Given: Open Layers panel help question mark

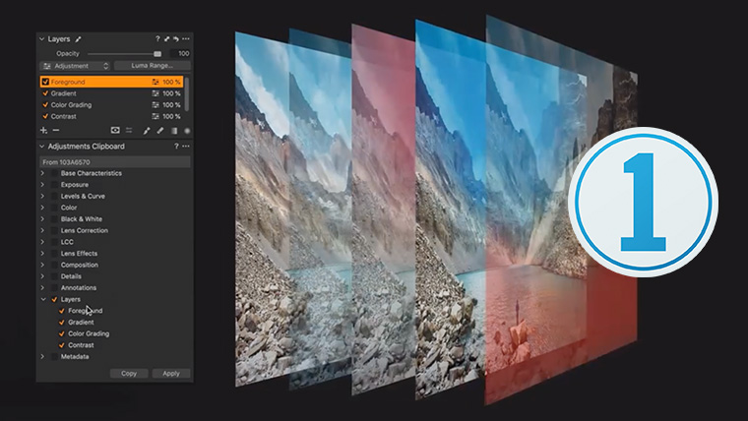Looking at the screenshot, I should (x=157, y=39).
